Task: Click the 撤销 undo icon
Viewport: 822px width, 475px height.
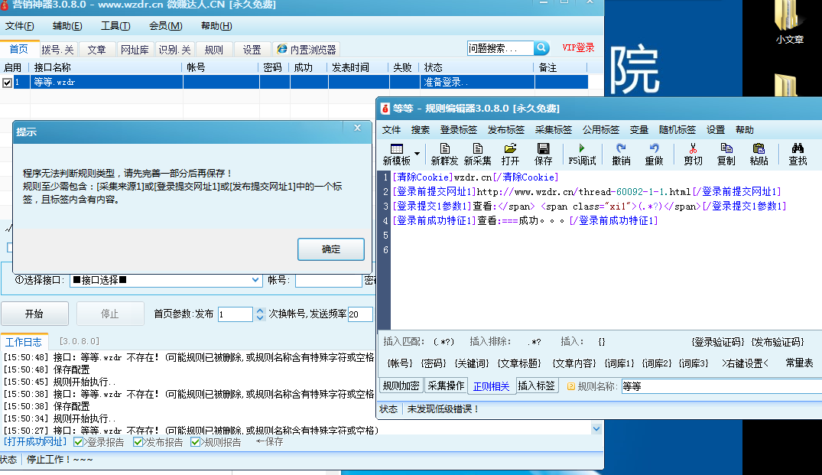Action: coord(621,154)
